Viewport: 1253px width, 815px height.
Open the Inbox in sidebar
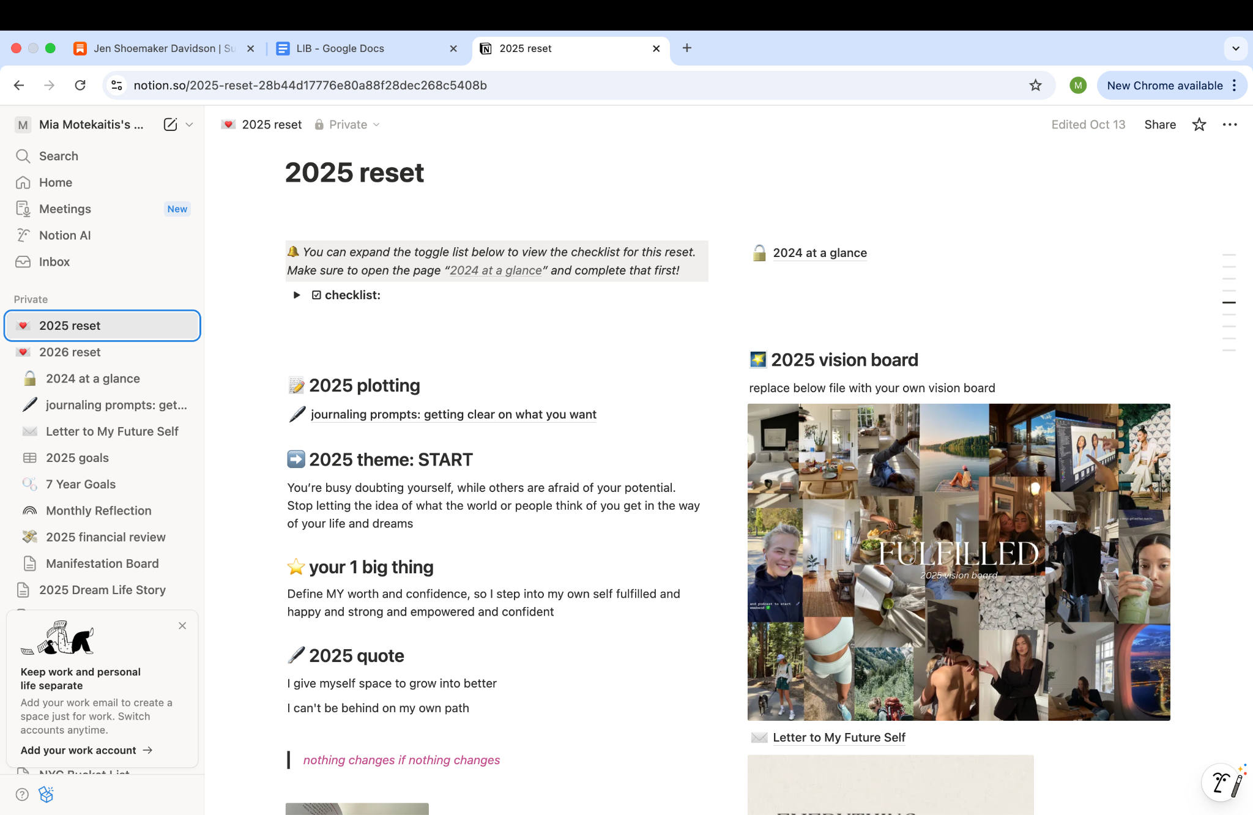(54, 262)
